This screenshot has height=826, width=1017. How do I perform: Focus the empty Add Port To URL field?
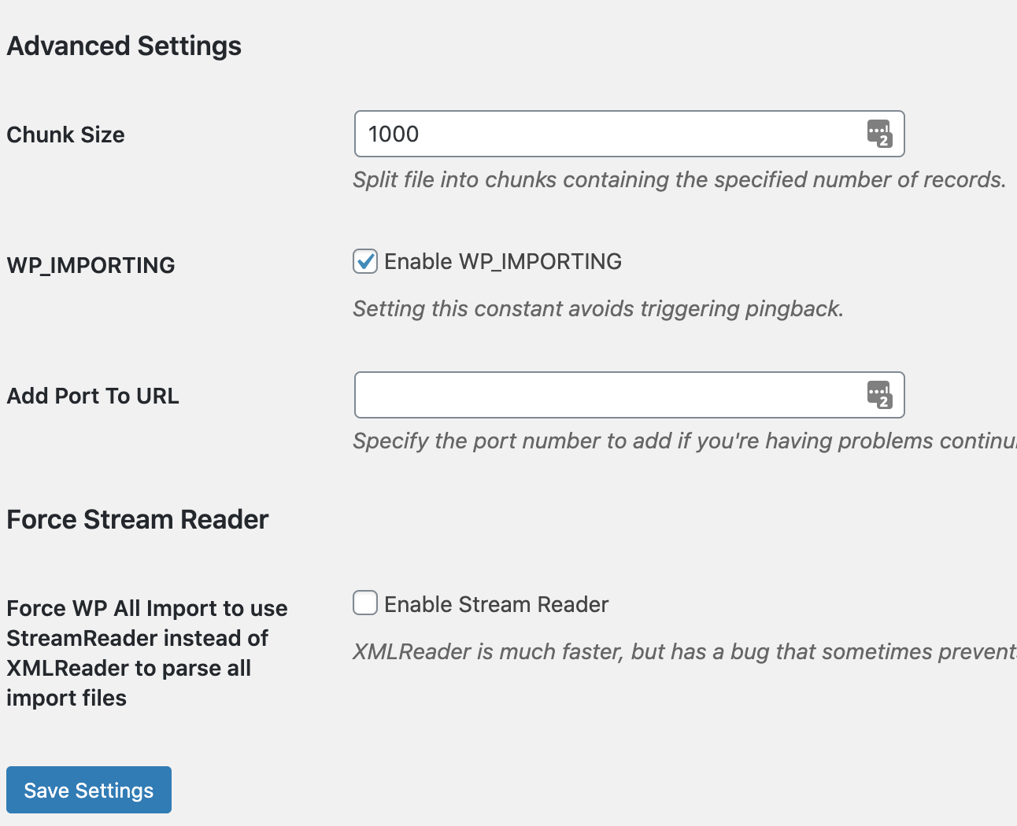(606, 395)
